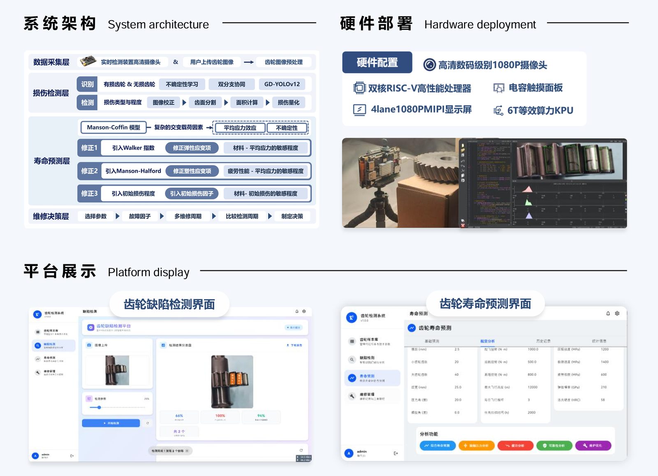Select the 统计信息 tab
The image size is (658, 476).
click(599, 341)
